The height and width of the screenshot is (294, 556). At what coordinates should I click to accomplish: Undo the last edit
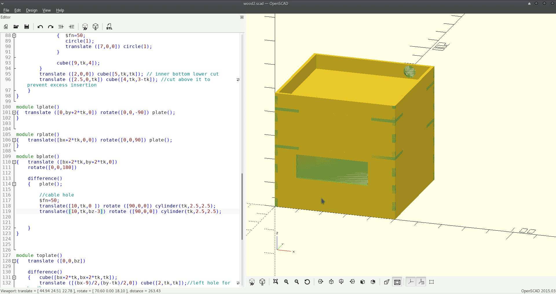pos(40,27)
